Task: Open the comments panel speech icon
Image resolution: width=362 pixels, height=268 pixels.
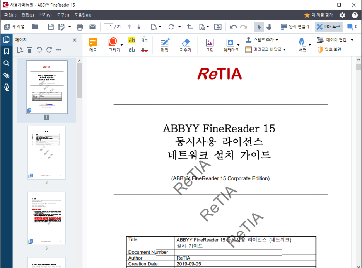Action: [x=350, y=27]
